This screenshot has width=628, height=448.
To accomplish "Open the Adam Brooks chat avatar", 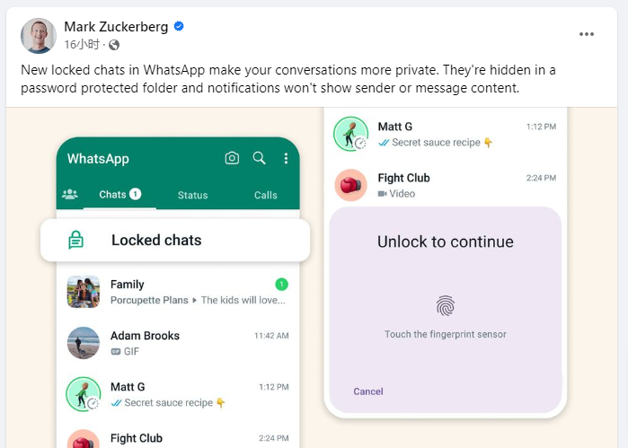I will click(x=84, y=343).
